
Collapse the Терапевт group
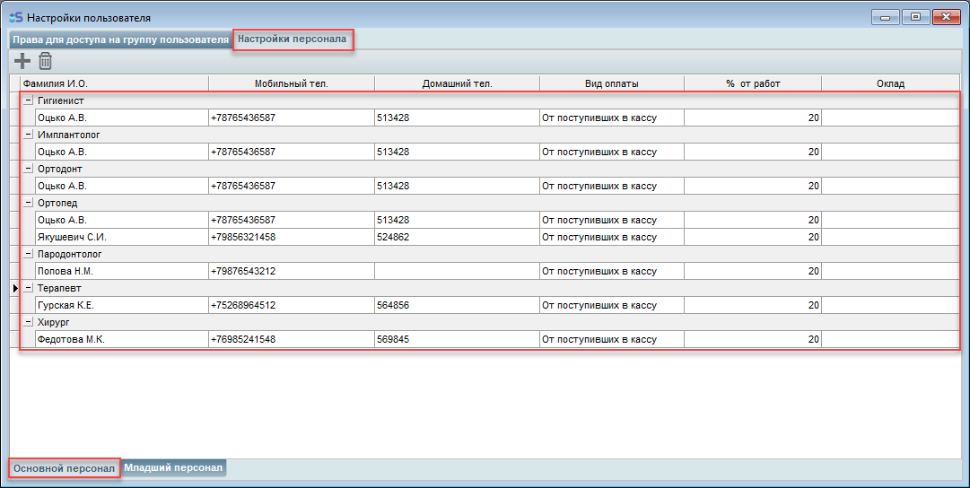(28, 288)
